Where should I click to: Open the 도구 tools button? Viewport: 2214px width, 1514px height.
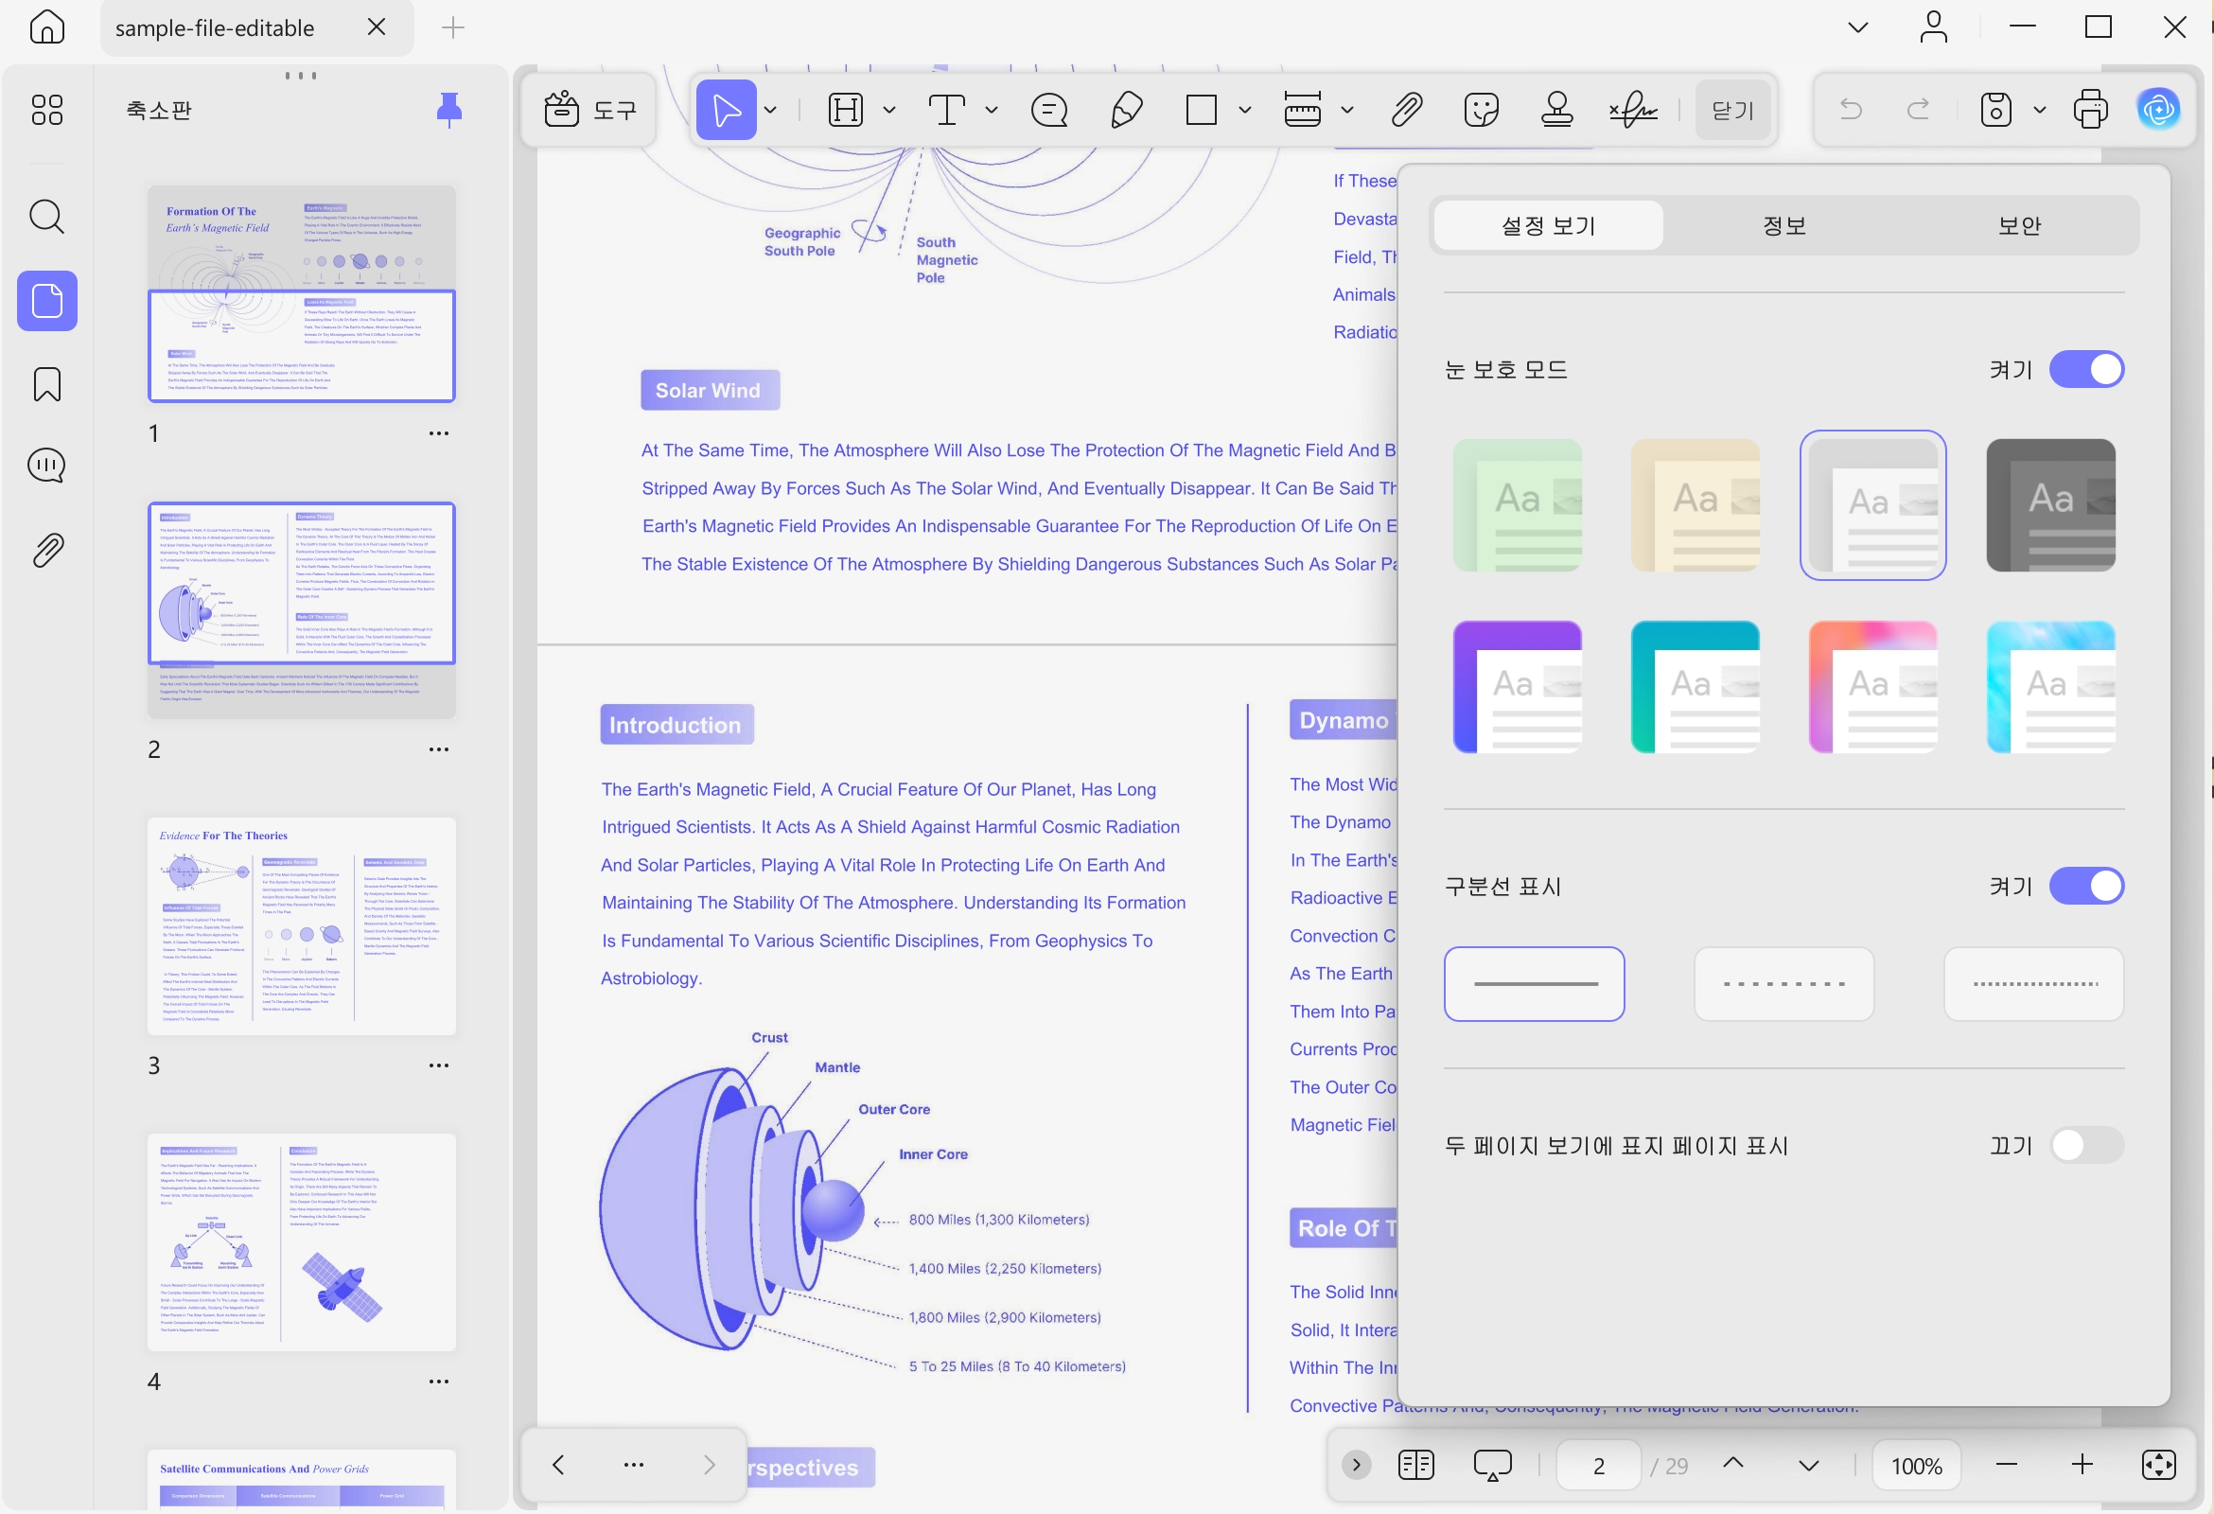pos(590,110)
